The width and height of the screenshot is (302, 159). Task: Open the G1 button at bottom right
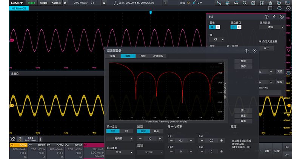(287, 147)
